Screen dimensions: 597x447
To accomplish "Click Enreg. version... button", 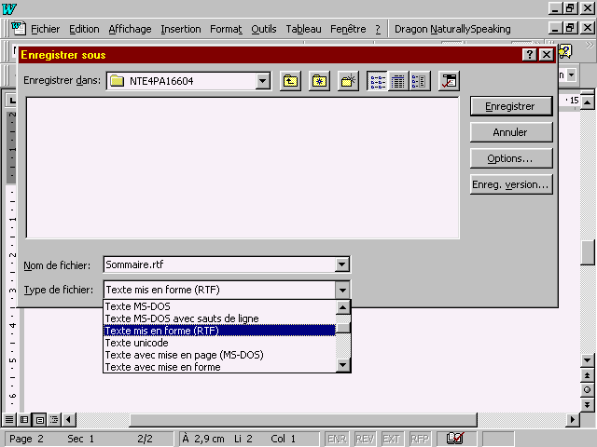I will 511,184.
